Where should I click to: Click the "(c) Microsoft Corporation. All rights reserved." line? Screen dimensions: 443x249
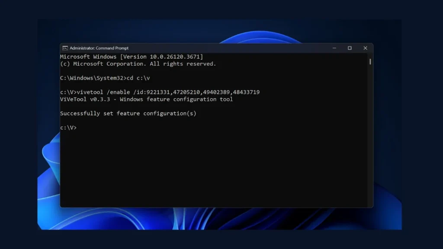138,64
